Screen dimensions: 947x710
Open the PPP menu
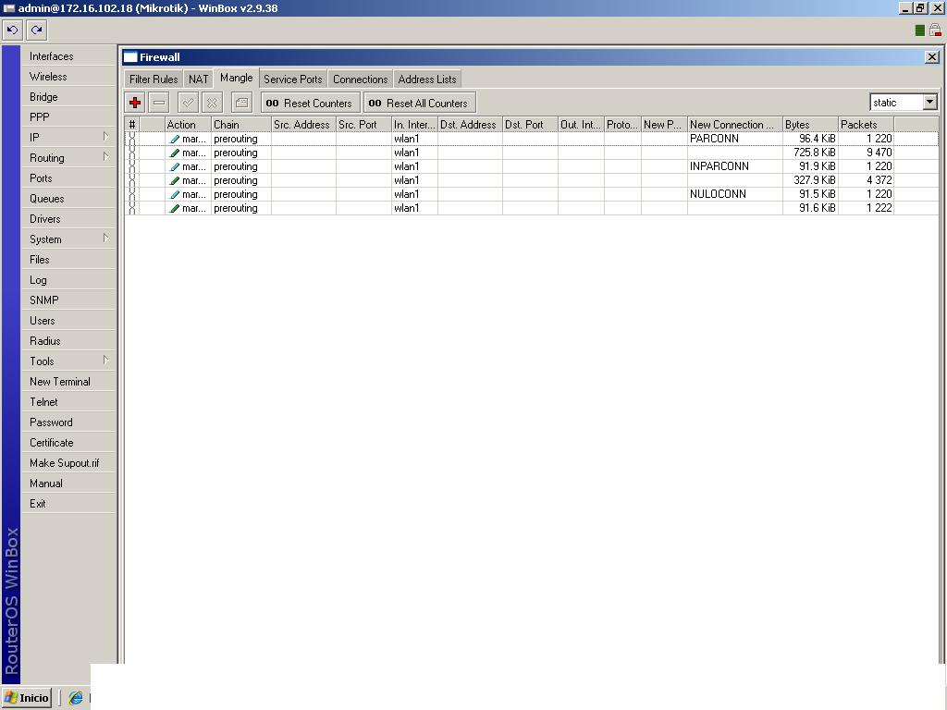pyautogui.click(x=68, y=117)
